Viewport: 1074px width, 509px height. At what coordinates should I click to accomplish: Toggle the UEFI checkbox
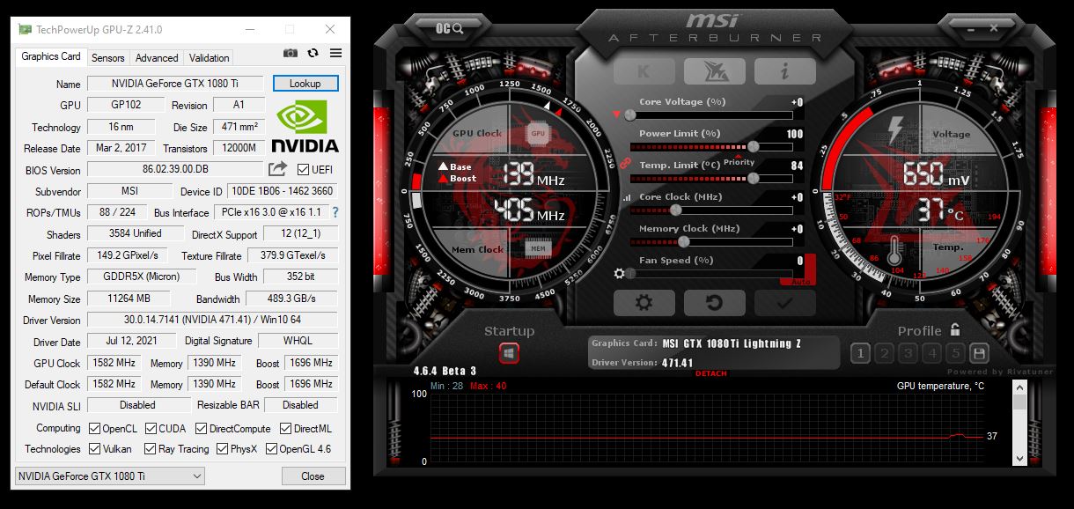click(x=304, y=169)
